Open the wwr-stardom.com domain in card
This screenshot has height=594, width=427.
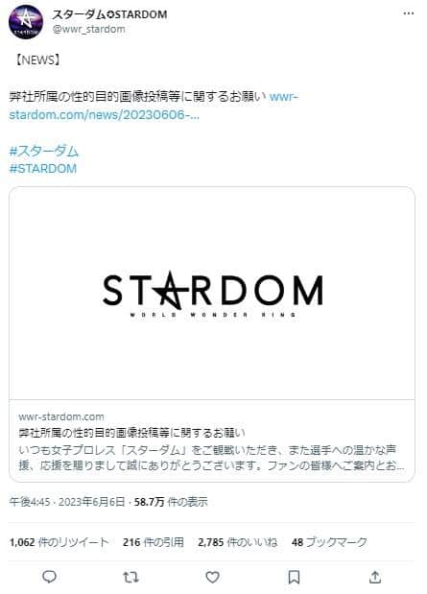click(61, 416)
